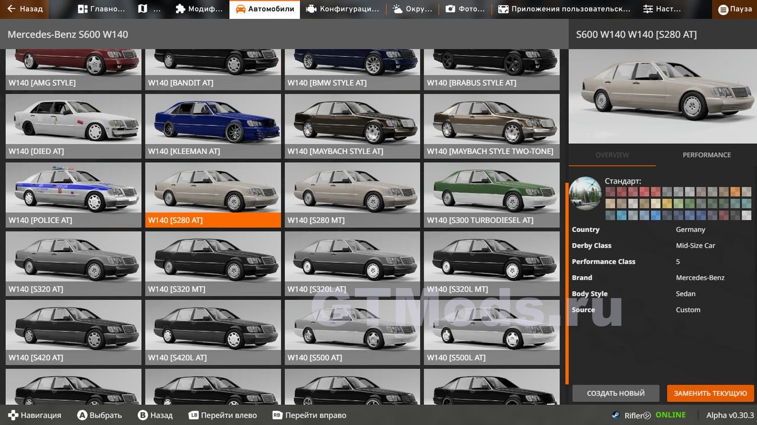The image size is (757, 425).
Task: Pick the W140 [S500L AT] configuration
Action: [x=492, y=332]
